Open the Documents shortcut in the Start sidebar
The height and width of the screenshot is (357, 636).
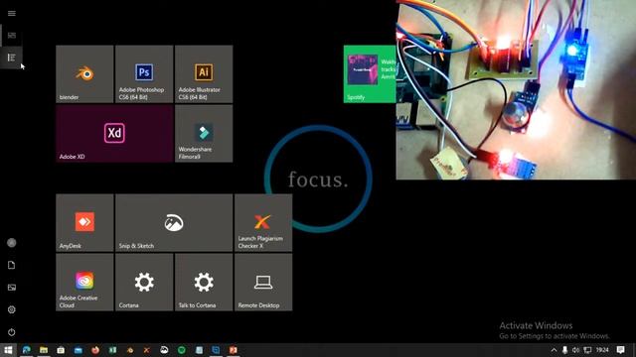pos(11,265)
